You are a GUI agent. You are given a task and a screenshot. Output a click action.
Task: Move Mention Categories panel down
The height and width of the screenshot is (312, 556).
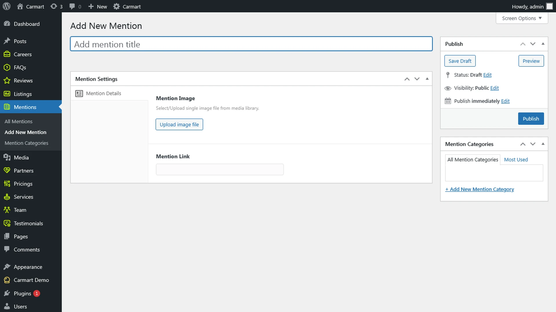click(x=533, y=144)
